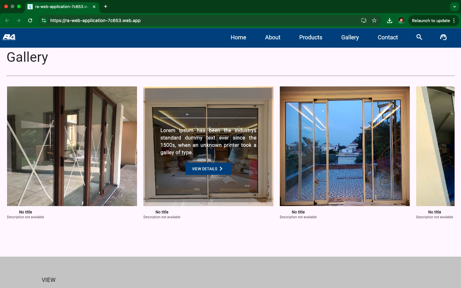
Task: Select the Products navigation item
Action: pos(311,37)
